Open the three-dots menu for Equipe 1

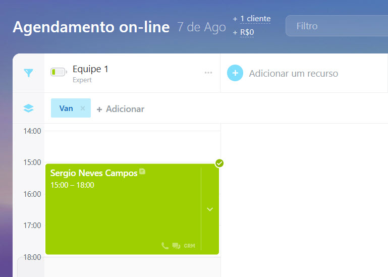click(208, 73)
